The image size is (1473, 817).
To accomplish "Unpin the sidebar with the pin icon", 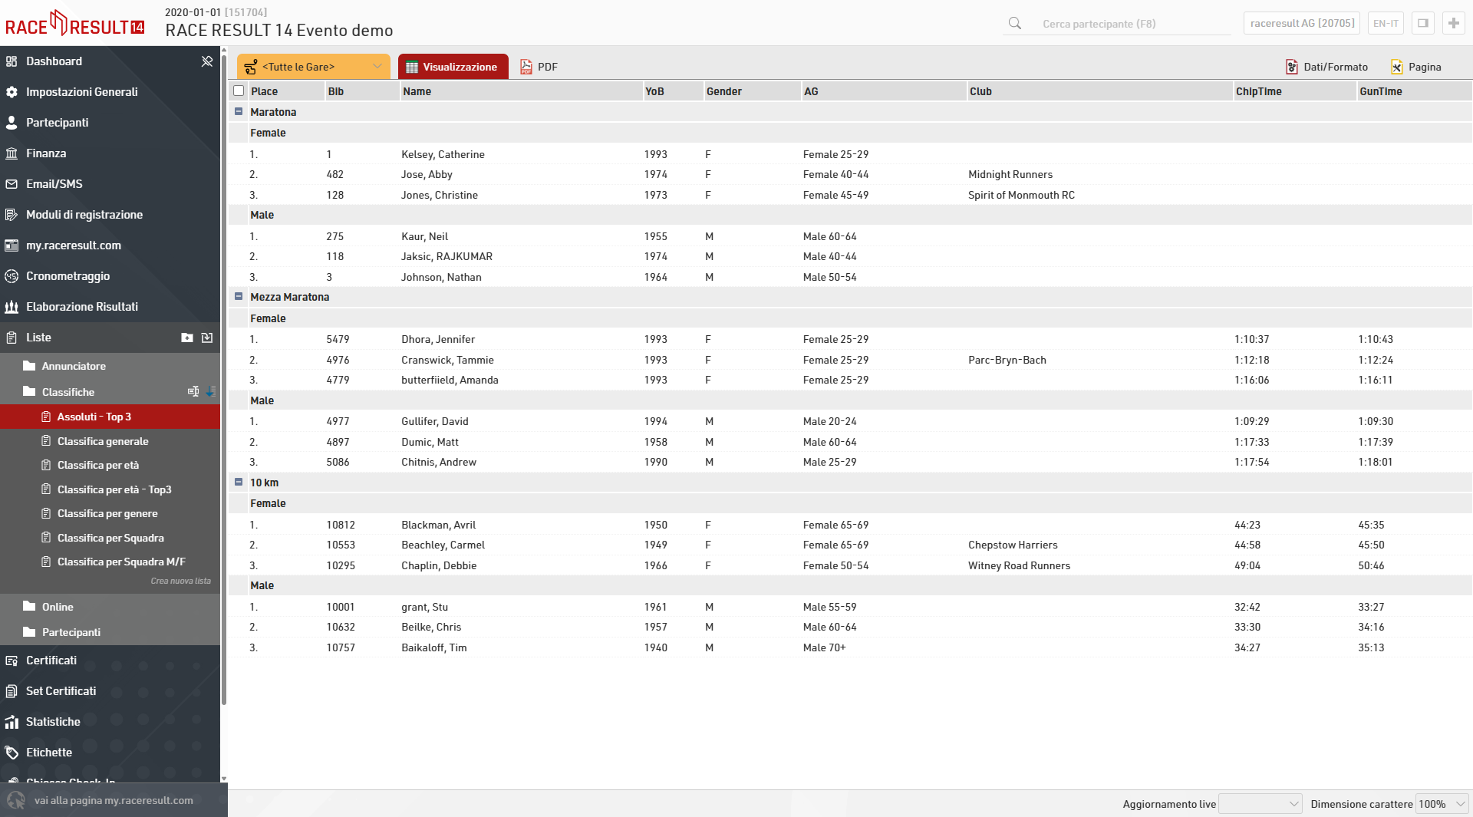I will click(x=206, y=61).
